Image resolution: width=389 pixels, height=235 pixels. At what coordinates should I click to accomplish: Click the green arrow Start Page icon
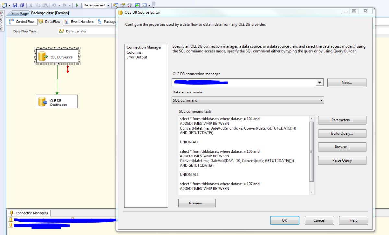point(137,5)
